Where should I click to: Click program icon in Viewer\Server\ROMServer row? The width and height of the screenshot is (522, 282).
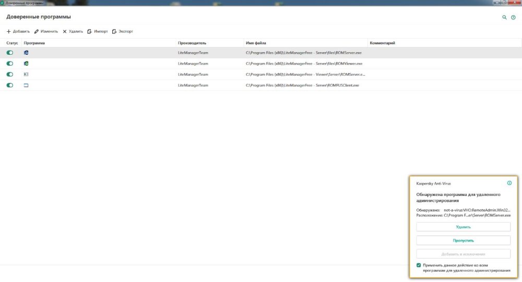click(26, 75)
